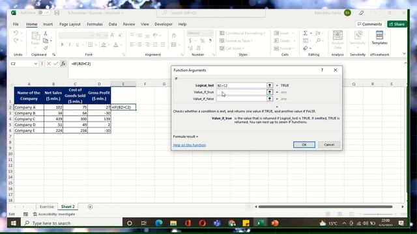Expand the Merge & Center dropdown
This screenshot has height=234, width=417.
pos(179,45)
